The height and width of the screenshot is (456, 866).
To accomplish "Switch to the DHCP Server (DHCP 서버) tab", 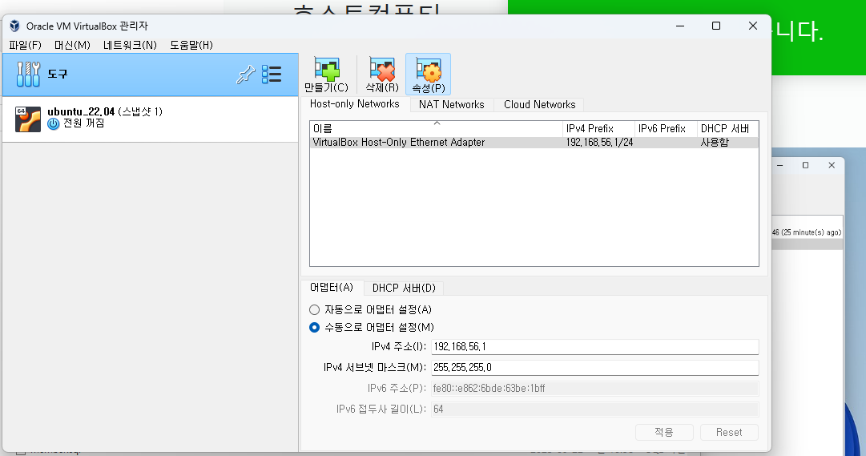I will pyautogui.click(x=404, y=288).
